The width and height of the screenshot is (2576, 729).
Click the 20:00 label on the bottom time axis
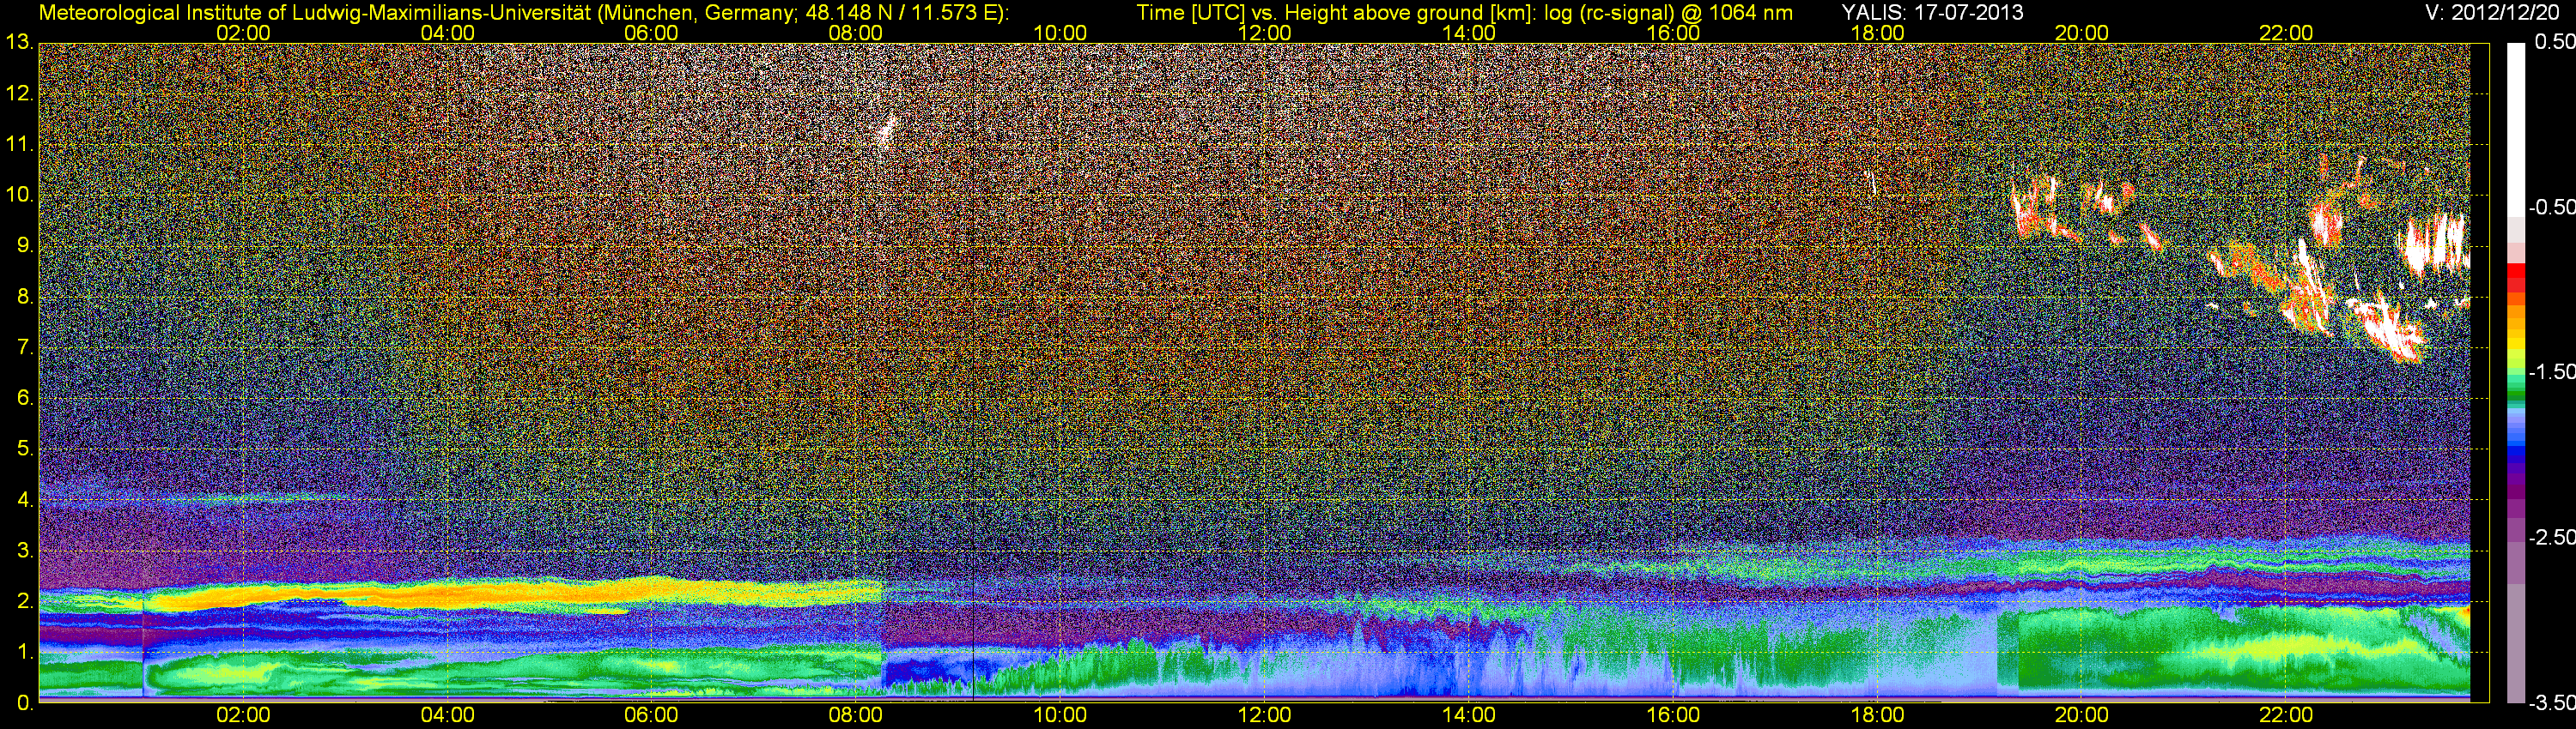(2082, 715)
